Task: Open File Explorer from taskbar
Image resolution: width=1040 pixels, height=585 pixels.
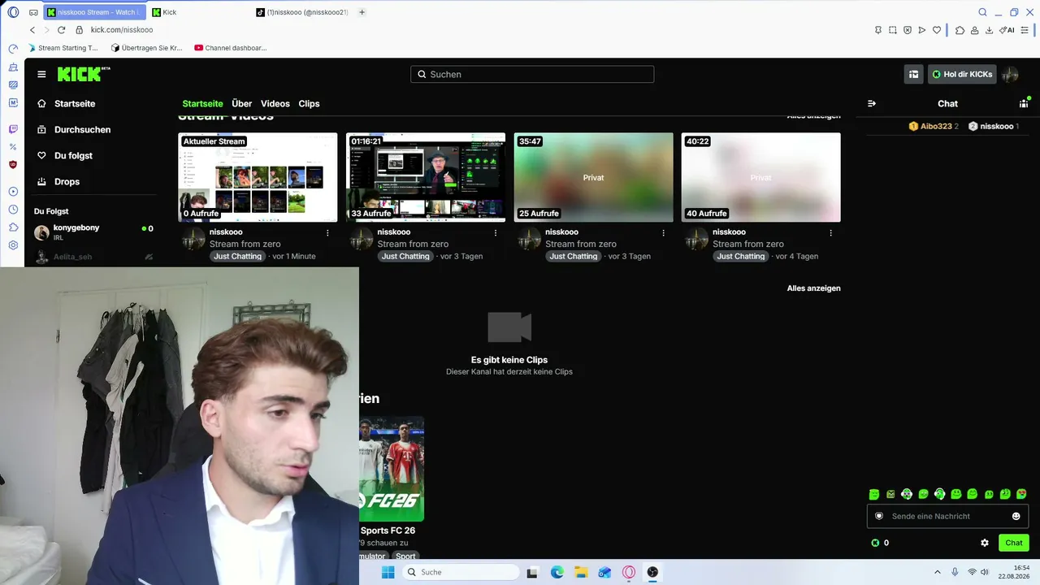Action: point(581,572)
